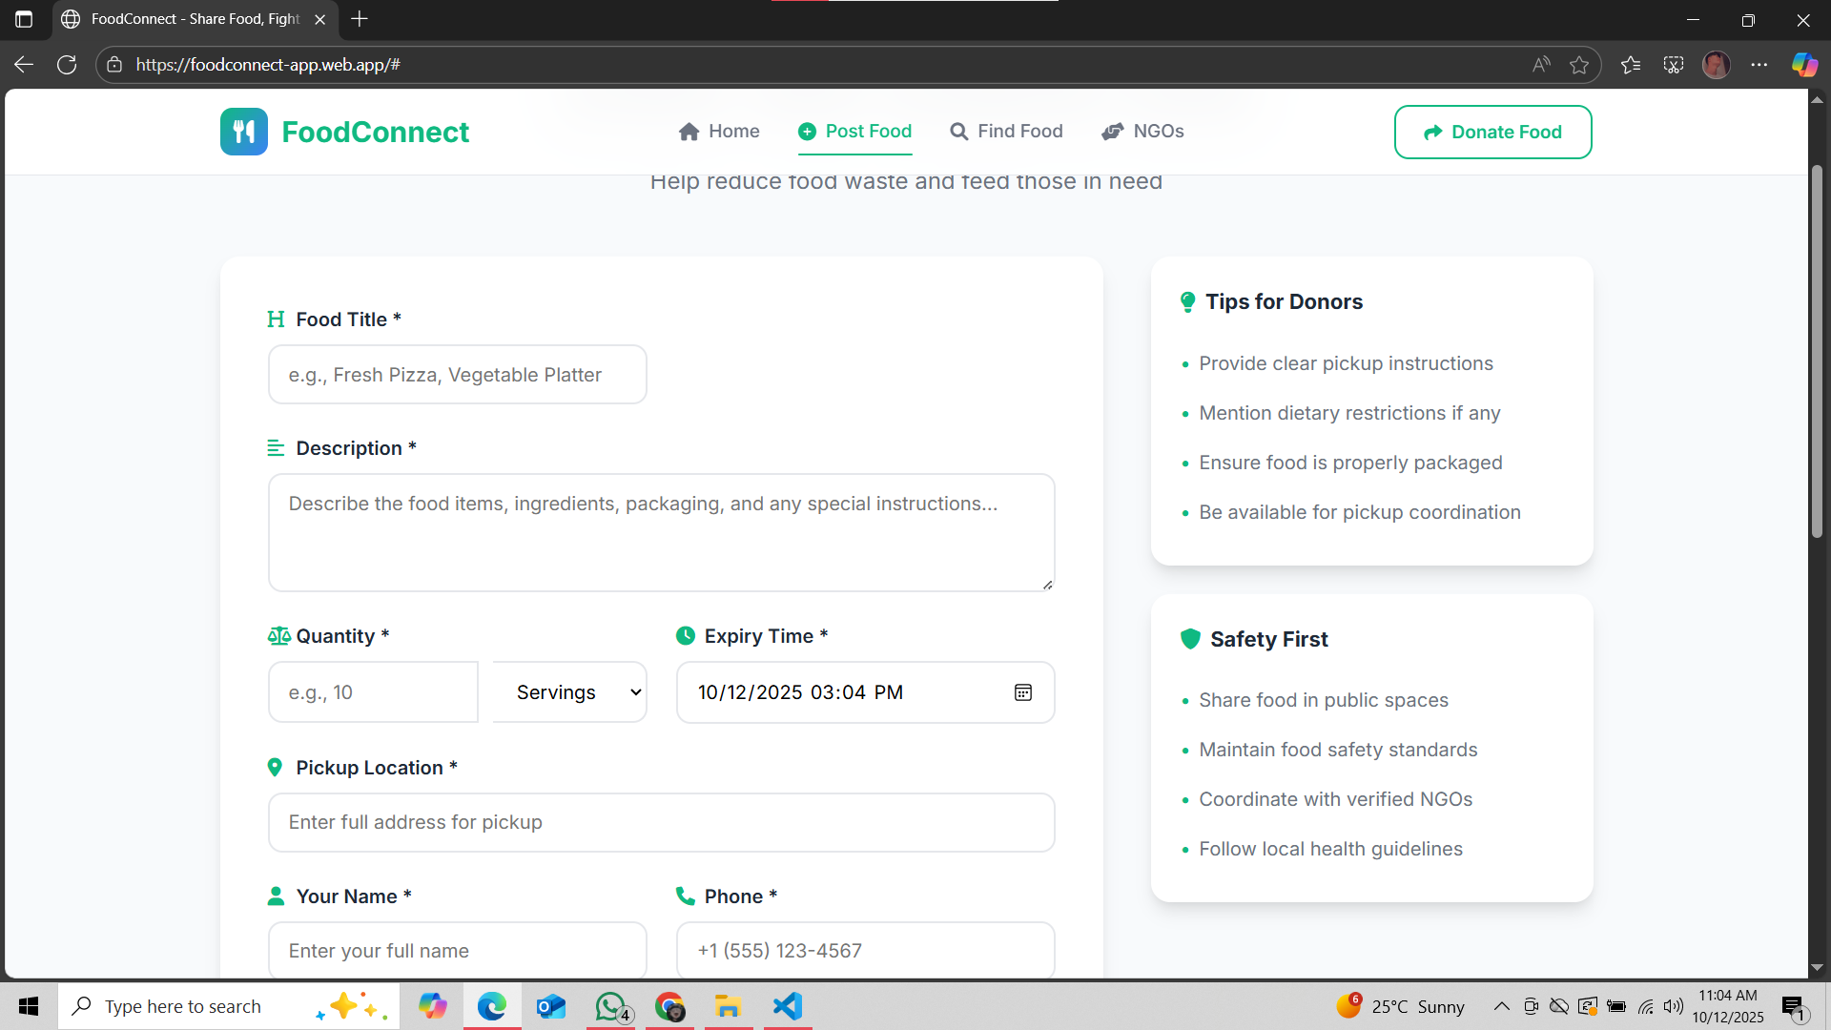Click the Donate Food button
Viewport: 1831px width, 1030px height.
pyautogui.click(x=1492, y=133)
